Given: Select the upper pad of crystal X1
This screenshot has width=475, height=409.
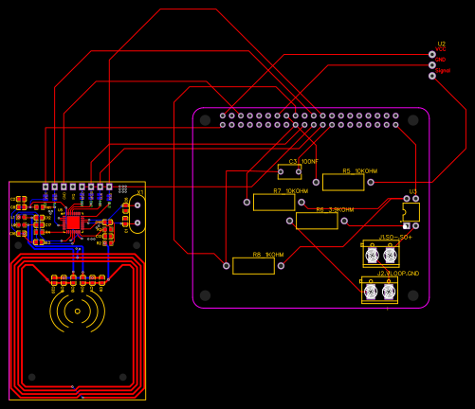Looking at the screenshot, I should pos(137,205).
